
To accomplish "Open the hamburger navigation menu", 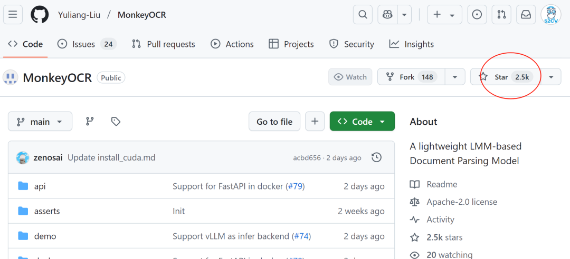I will pyautogui.click(x=13, y=15).
